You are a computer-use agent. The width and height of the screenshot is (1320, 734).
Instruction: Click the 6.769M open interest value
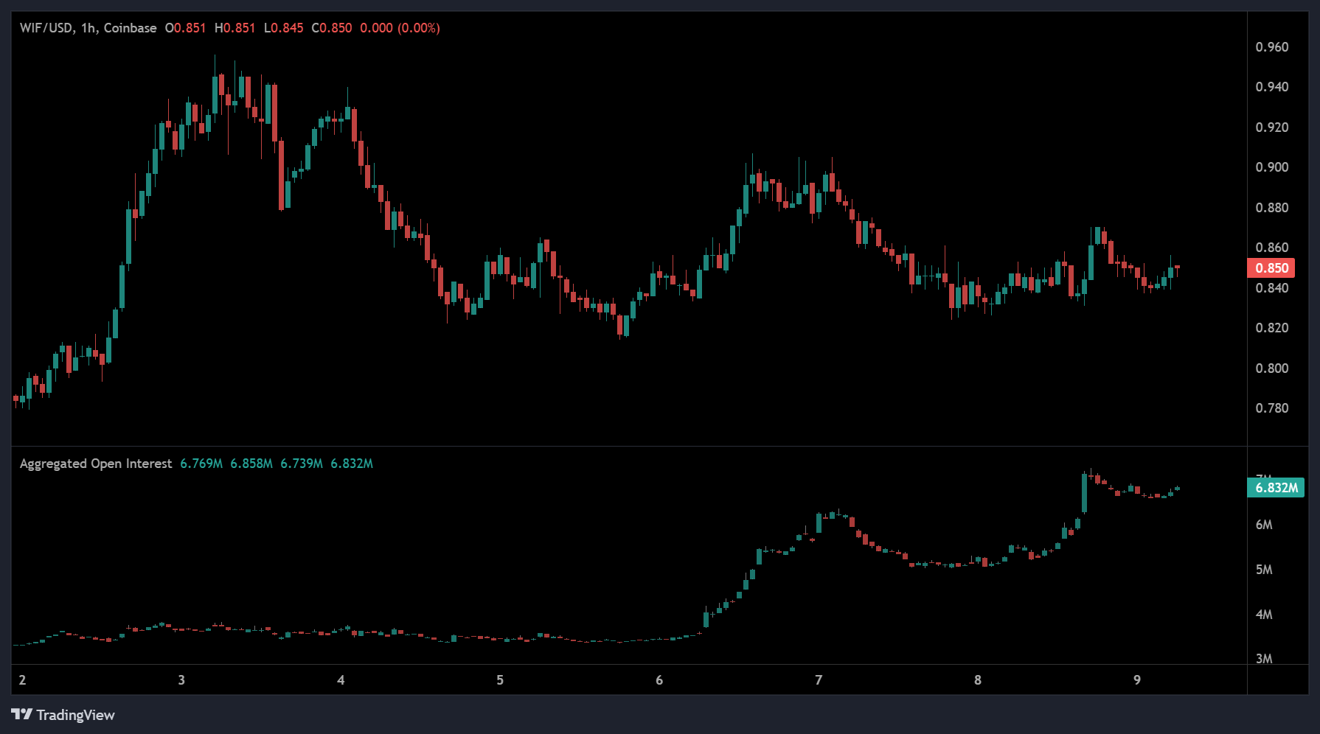coord(201,464)
